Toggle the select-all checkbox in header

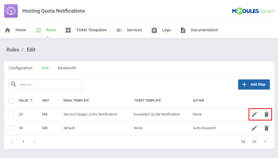(12, 101)
